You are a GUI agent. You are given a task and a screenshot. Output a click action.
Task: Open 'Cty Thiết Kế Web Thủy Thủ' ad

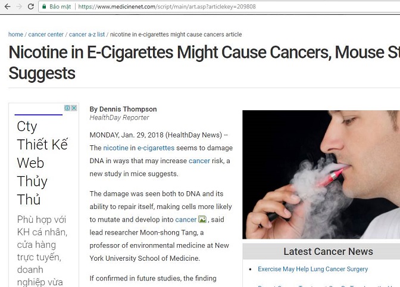point(42,163)
